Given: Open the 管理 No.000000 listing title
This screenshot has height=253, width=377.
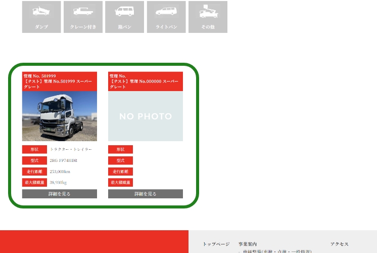Looking at the screenshot, I should (x=146, y=81).
